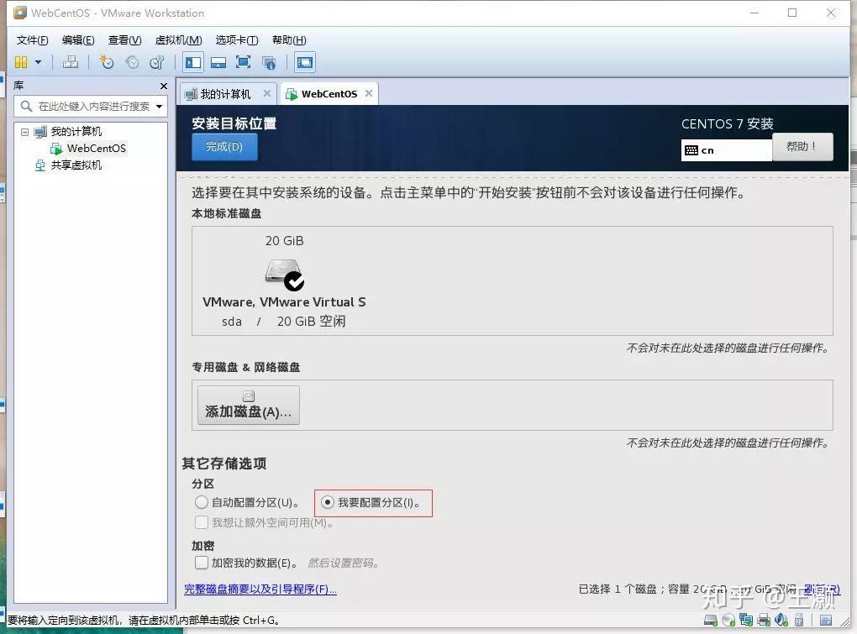857x634 pixels.
Task: Take a snapshot with the clock-star icon
Action: pyautogui.click(x=106, y=62)
